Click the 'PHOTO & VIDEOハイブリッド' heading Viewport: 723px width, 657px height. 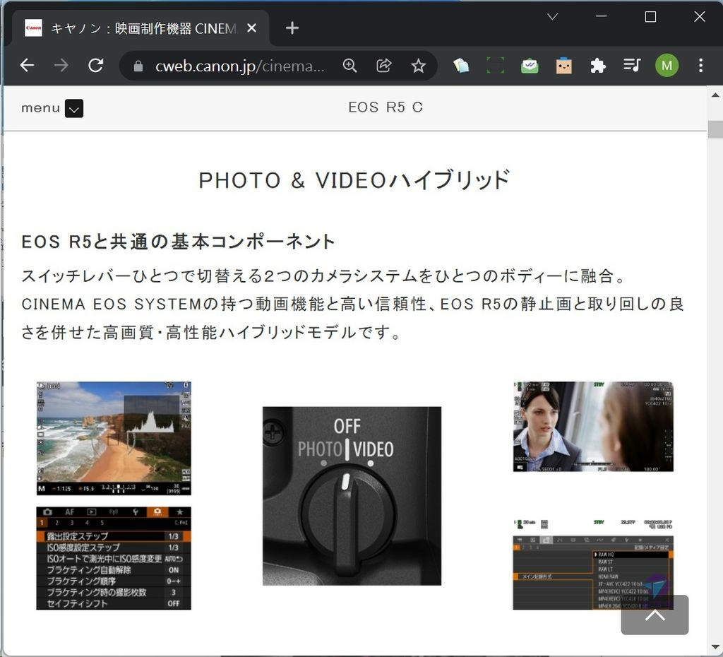pyautogui.click(x=354, y=180)
